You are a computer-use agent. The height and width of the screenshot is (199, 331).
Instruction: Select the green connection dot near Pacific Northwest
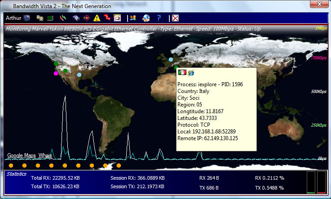tap(56, 63)
